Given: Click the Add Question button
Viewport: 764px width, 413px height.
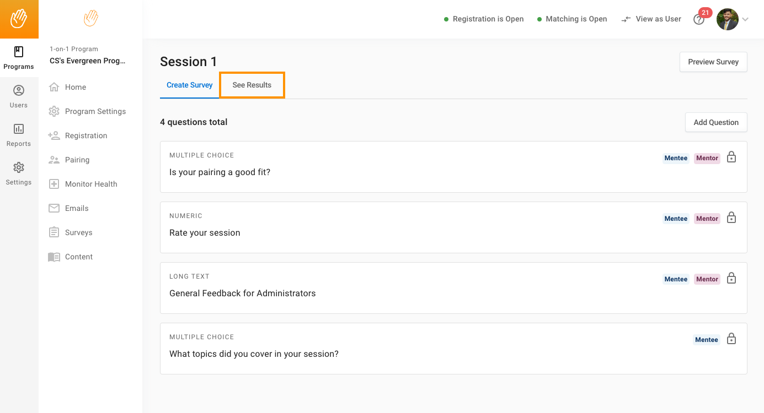Looking at the screenshot, I should point(716,122).
